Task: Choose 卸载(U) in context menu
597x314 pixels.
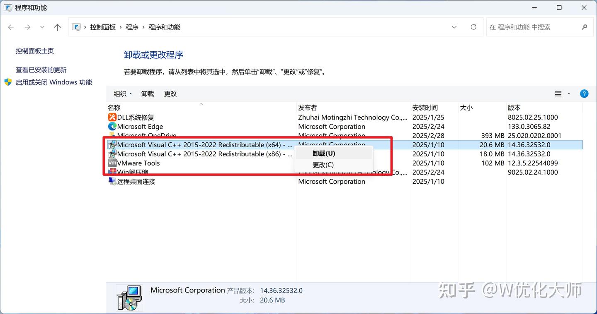Action: (x=333, y=153)
